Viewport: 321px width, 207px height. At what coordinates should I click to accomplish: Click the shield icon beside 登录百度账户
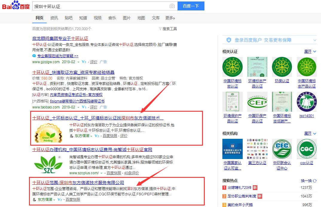(x=229, y=40)
